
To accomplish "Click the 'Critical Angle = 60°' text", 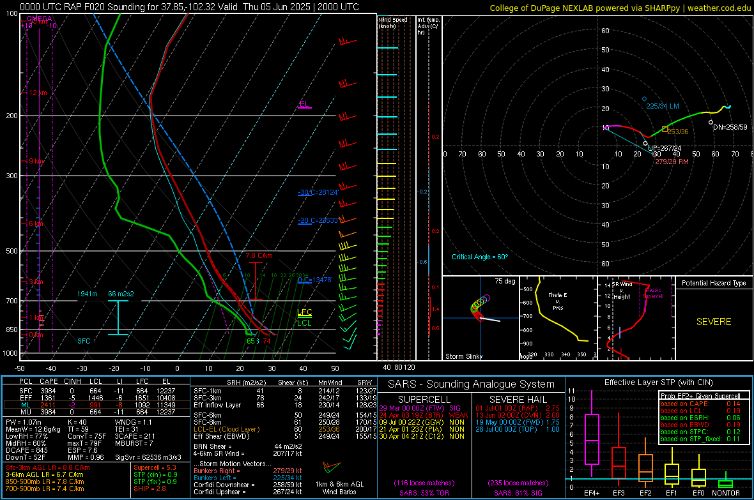I will tap(479, 257).
